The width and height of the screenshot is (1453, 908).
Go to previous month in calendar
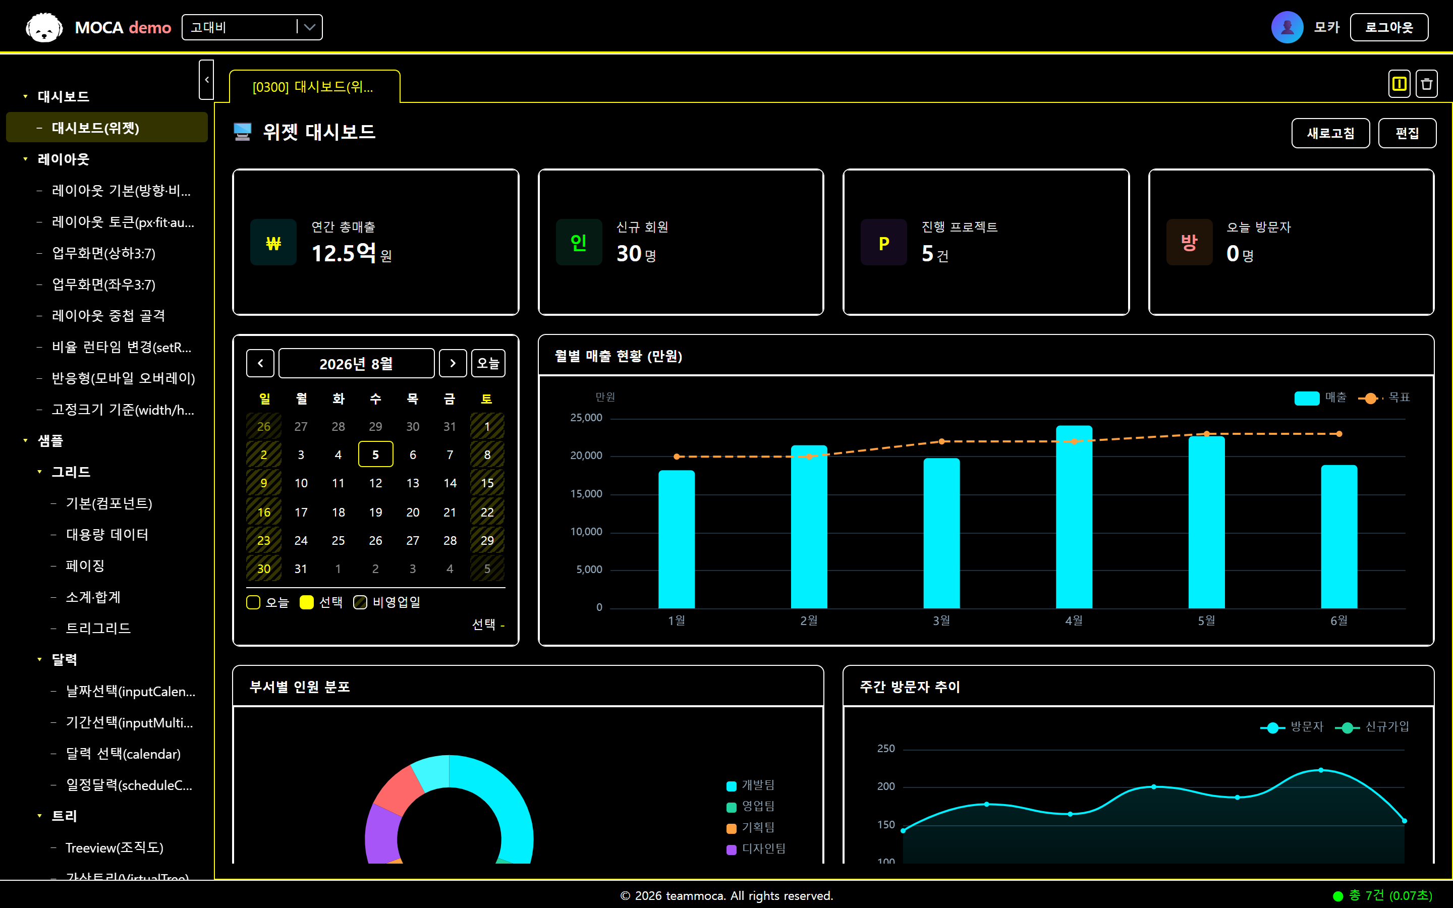tap(260, 363)
